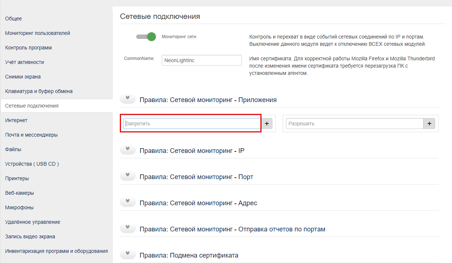
Task: Expand "Правила: Подмена сертификата" section
Action: point(127,253)
